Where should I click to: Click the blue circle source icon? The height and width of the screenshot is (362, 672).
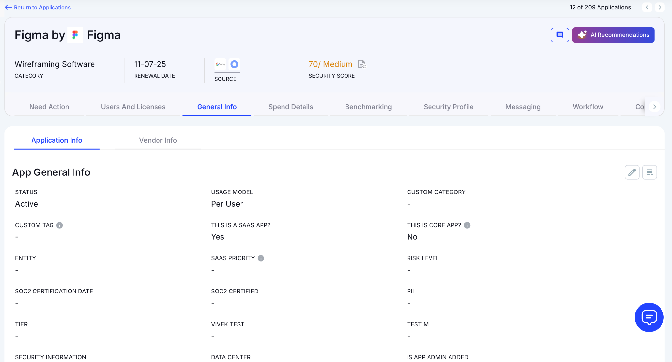point(234,64)
